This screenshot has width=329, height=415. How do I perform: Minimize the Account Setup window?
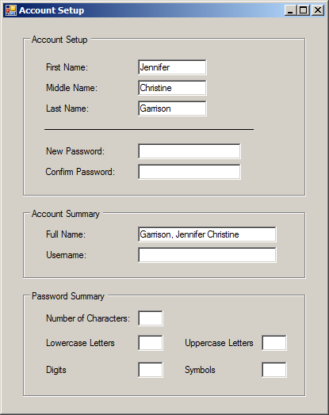(291, 10)
